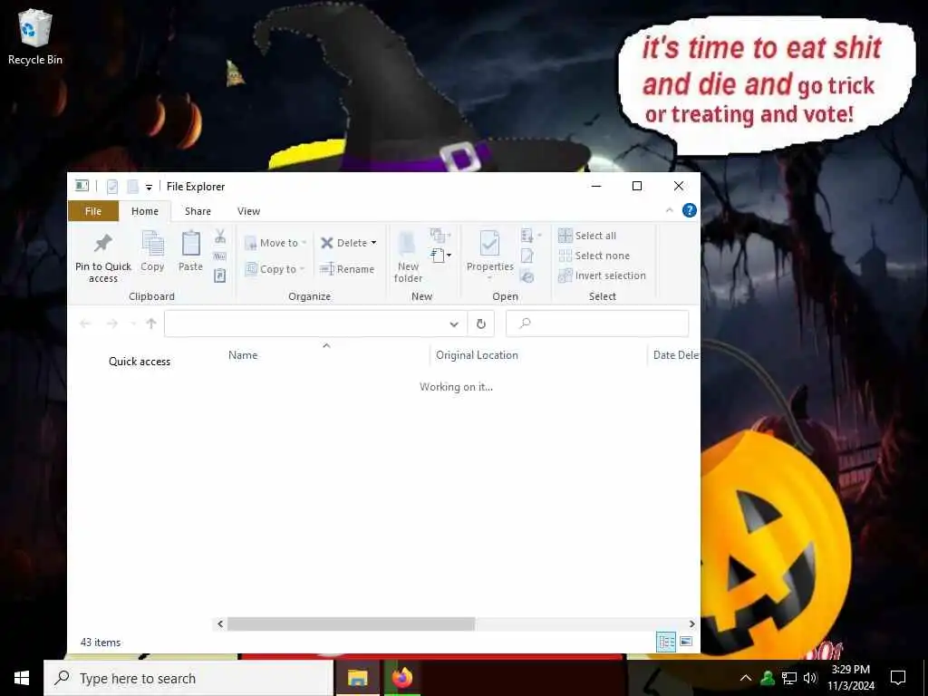The width and height of the screenshot is (928, 696).
Task: Click the Edit icon in Open group
Action: tap(527, 256)
